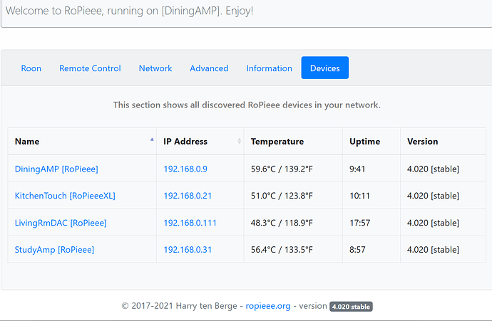492x321 pixels.
Task: Click the Uptime column header
Action: coord(364,142)
